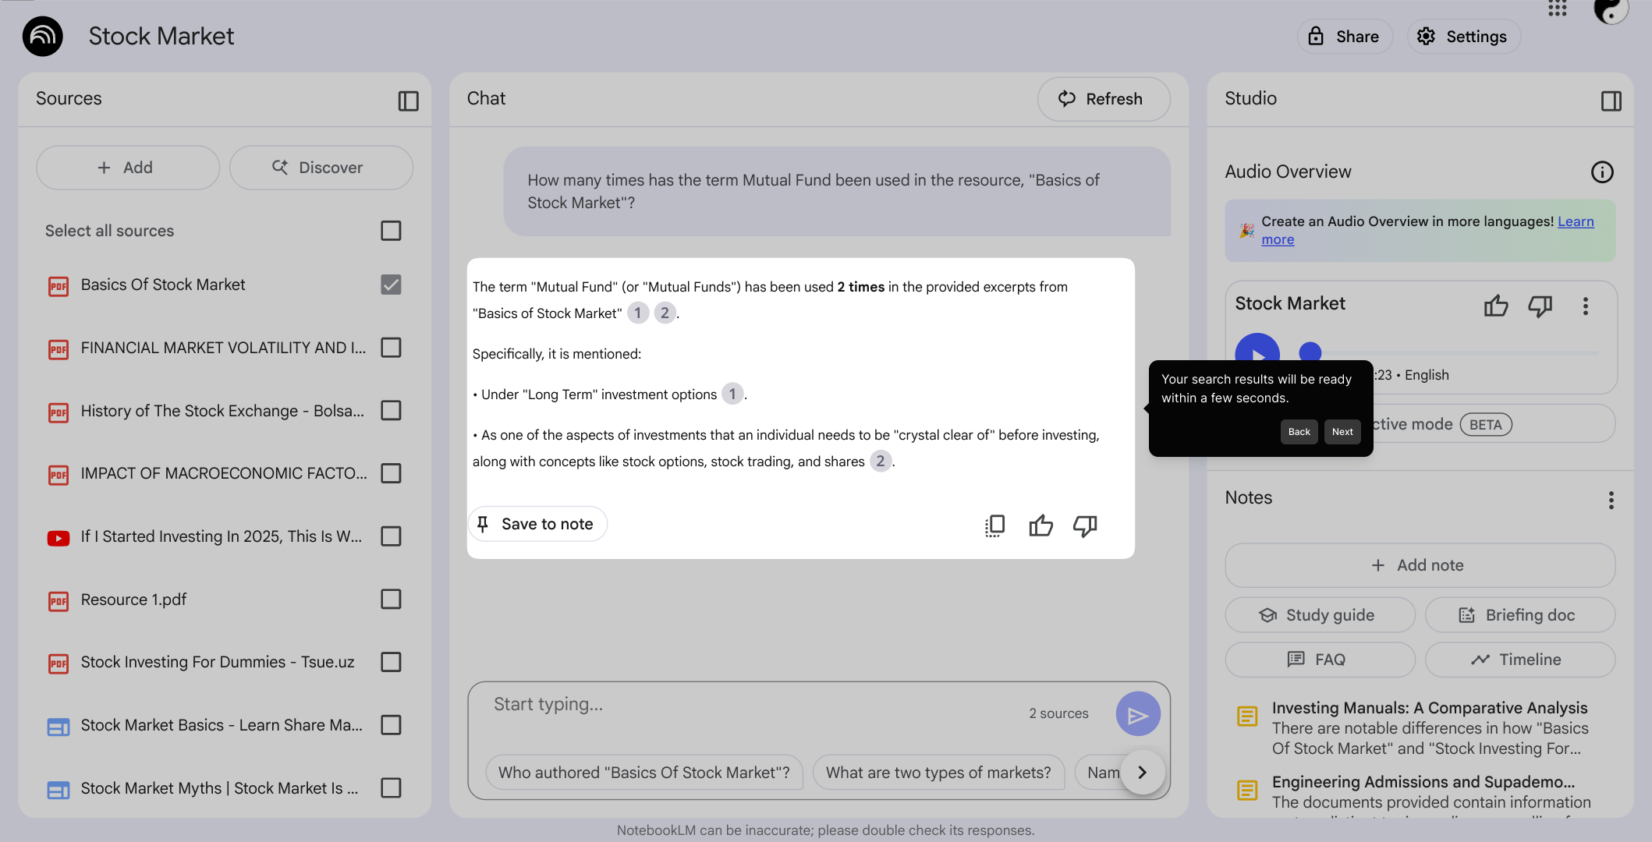Click Next in the tooltip
The image size is (1652, 842).
pyautogui.click(x=1342, y=432)
